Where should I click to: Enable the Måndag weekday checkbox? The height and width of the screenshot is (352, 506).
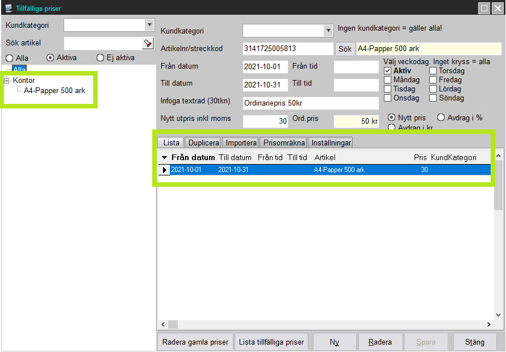(388, 80)
